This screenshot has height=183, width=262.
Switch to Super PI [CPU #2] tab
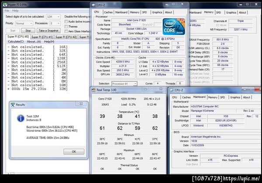(x=66, y=37)
